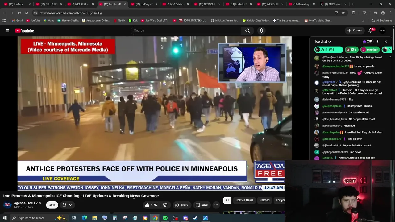Viewport: 395px width, 222px height.
Task: Expand the Top chat mode dropdown
Action: [322, 41]
